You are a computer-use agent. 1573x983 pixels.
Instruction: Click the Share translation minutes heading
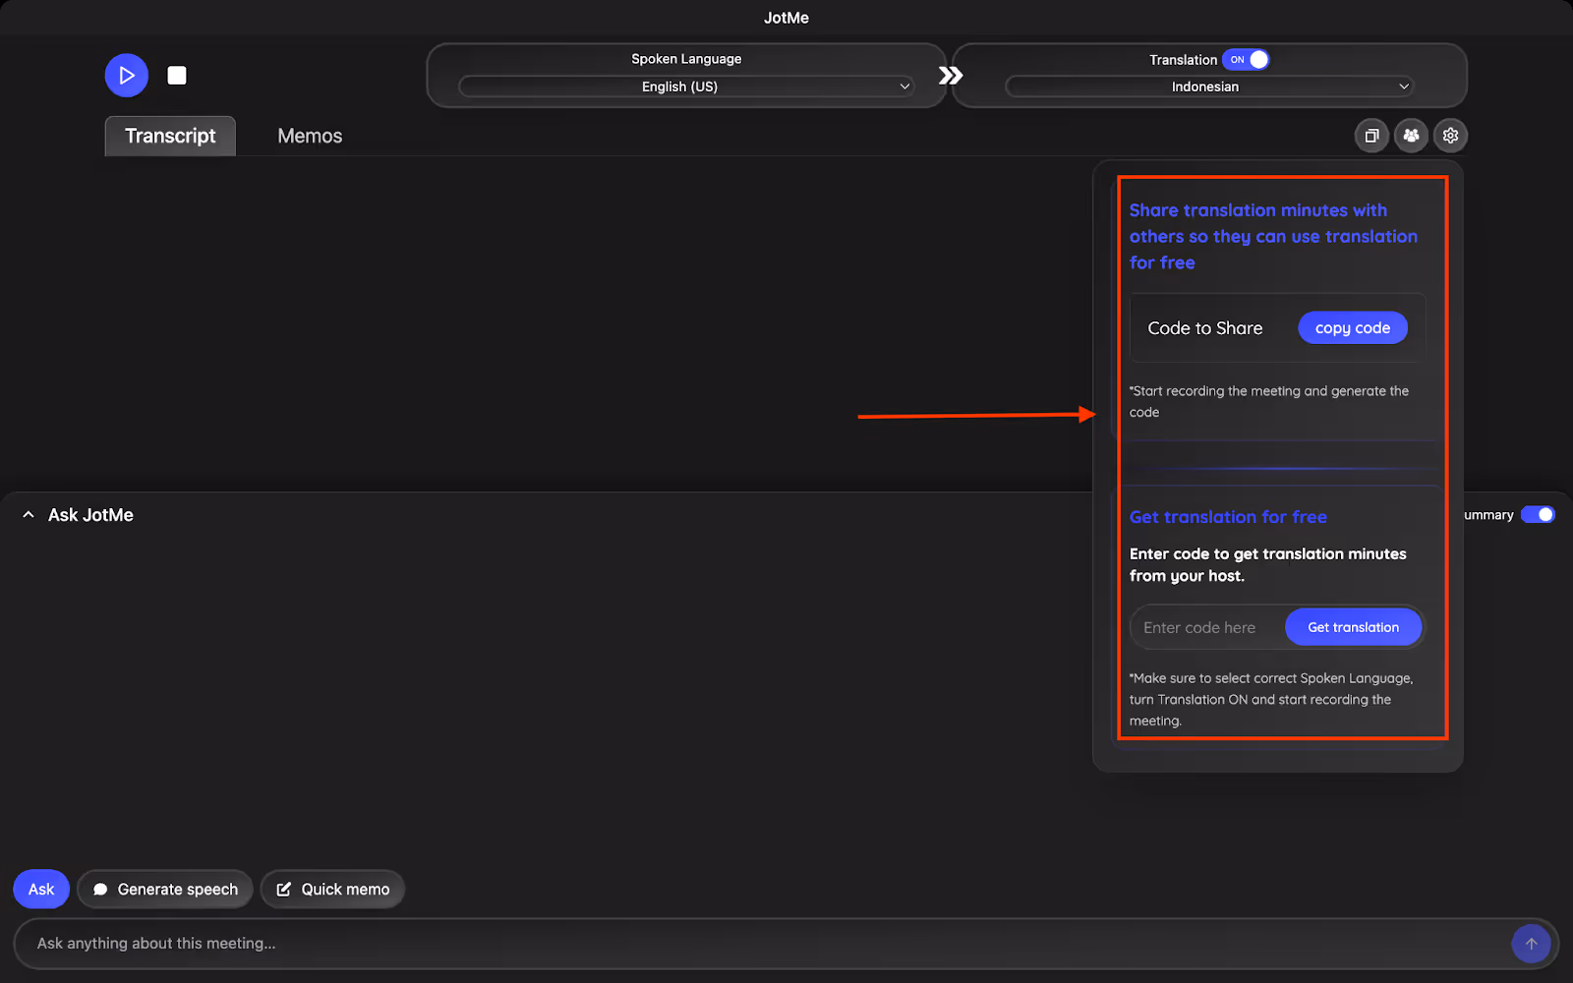click(1273, 236)
